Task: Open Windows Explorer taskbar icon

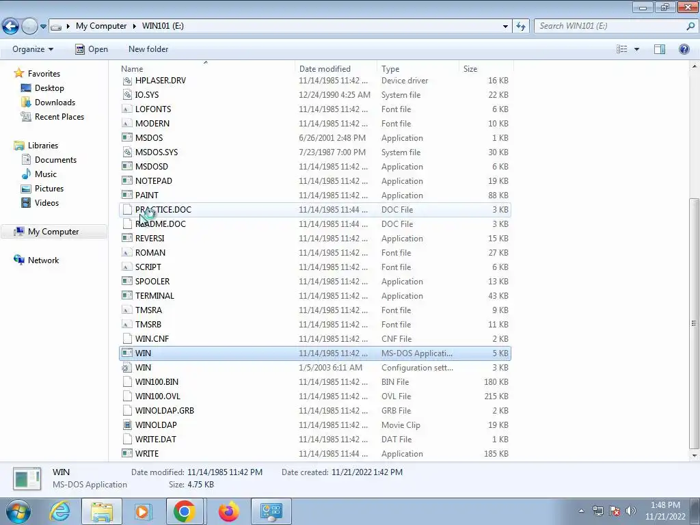Action: click(102, 511)
